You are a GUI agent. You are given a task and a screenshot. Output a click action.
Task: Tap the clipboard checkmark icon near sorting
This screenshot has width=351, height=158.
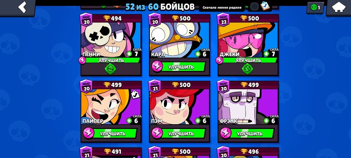[x=265, y=6]
